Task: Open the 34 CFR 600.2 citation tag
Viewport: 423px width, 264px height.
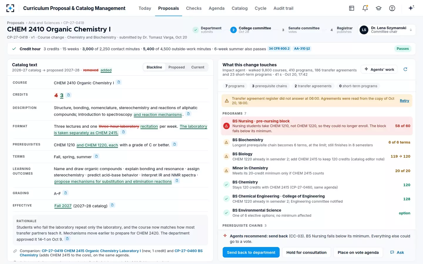Action: tap(279, 49)
